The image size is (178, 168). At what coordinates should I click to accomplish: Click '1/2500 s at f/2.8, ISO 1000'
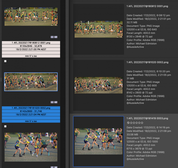(142, 142)
